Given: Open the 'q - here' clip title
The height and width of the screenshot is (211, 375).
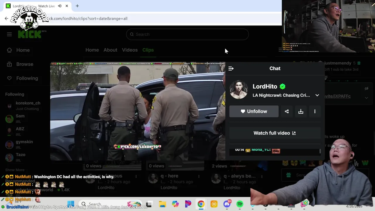Looking at the screenshot, I should 169,176.
